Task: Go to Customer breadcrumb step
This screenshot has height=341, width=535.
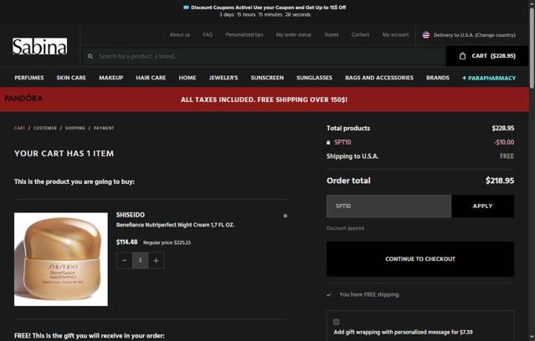Action: pos(45,128)
